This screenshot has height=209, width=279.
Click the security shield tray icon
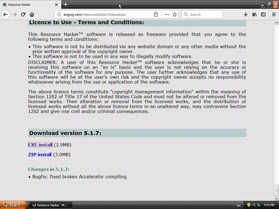pos(248,205)
